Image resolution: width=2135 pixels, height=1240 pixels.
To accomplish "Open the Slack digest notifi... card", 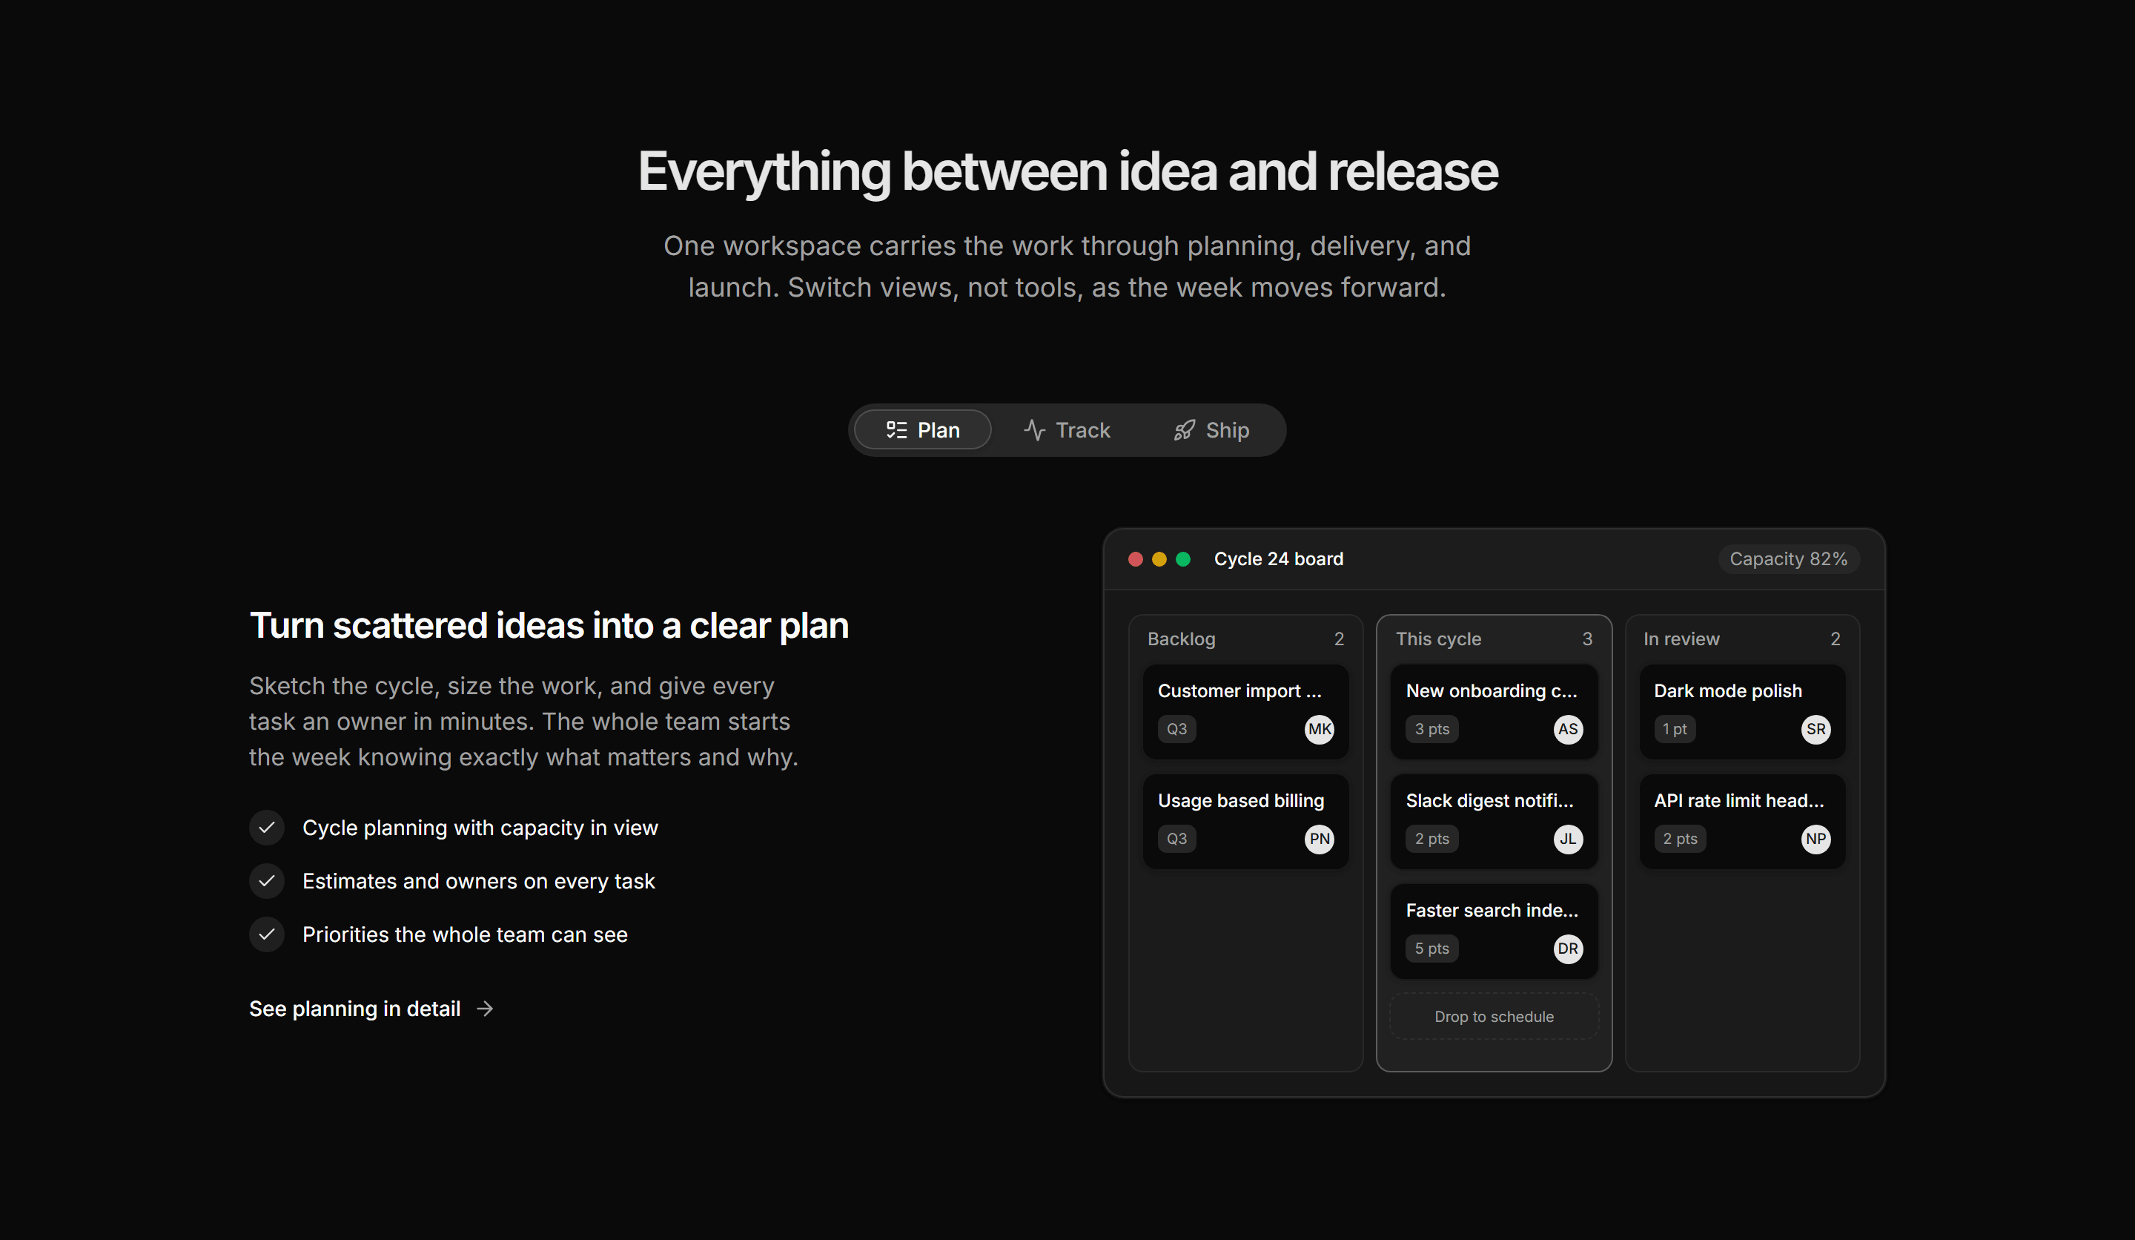I will (x=1494, y=820).
